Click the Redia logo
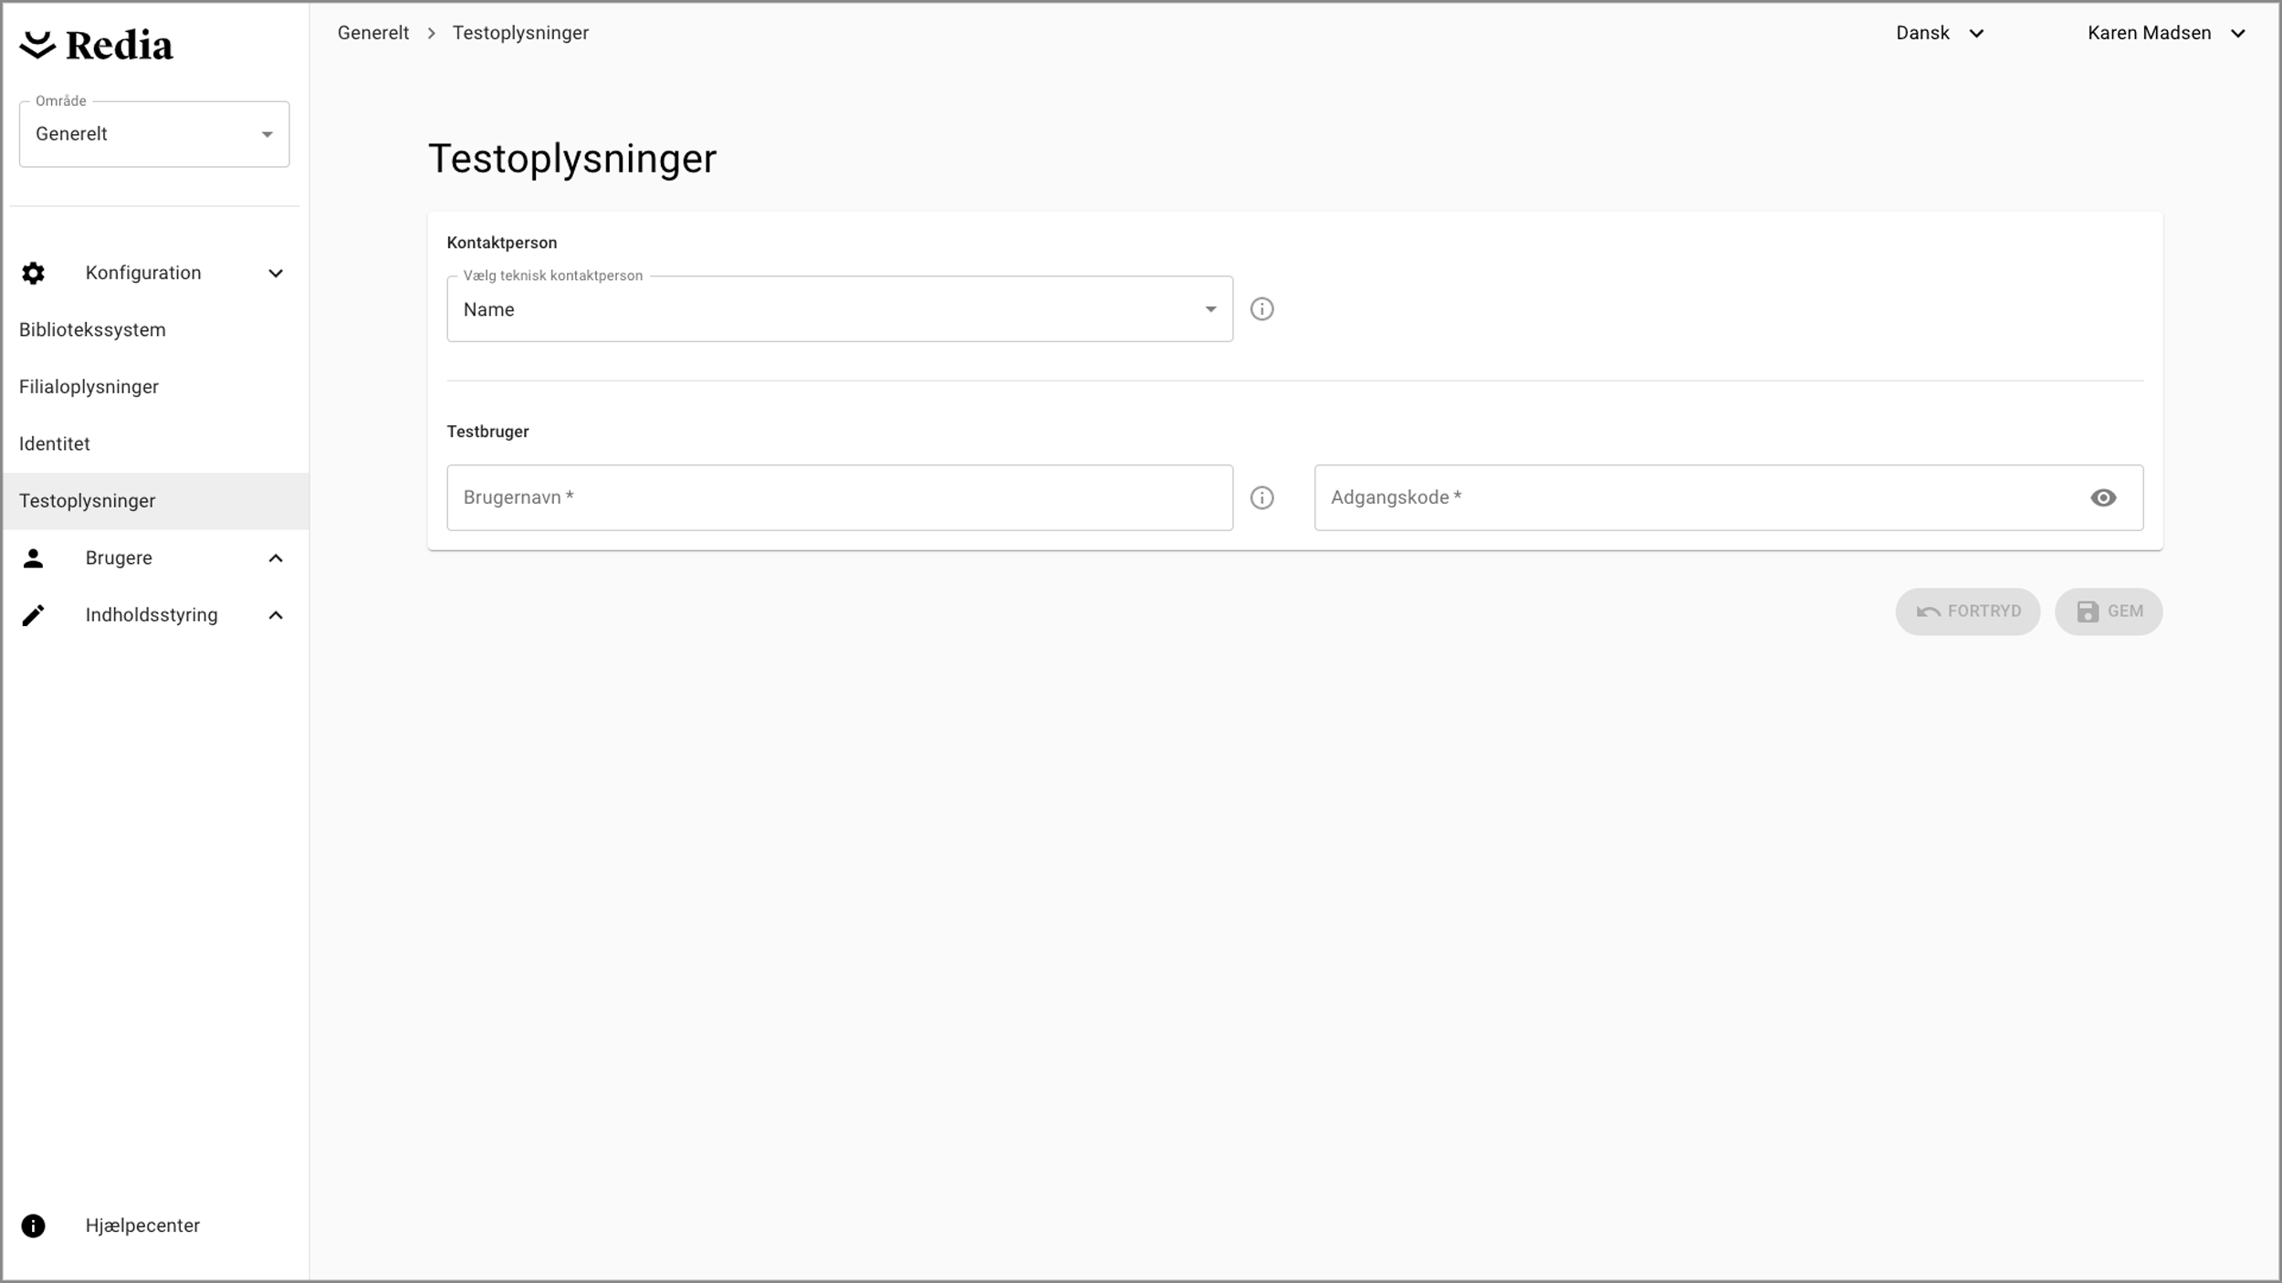This screenshot has height=1283, width=2282. (x=96, y=46)
